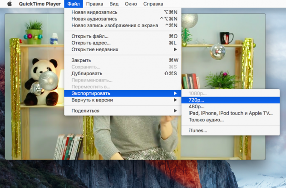This screenshot has width=286, height=188.
Task: Open the Справка menu
Action: point(153,4)
